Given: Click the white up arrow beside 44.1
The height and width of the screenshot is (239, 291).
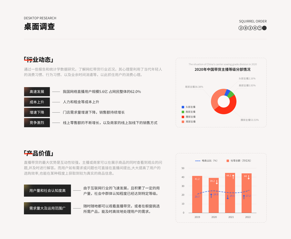Looking at the screenshot, I should click(233, 176).
